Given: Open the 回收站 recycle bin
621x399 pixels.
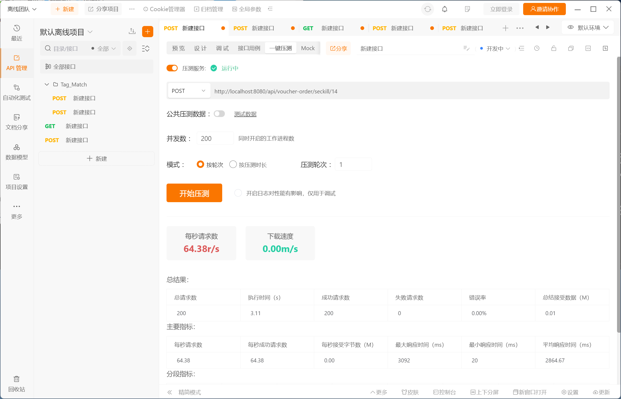Looking at the screenshot, I should [x=17, y=384].
